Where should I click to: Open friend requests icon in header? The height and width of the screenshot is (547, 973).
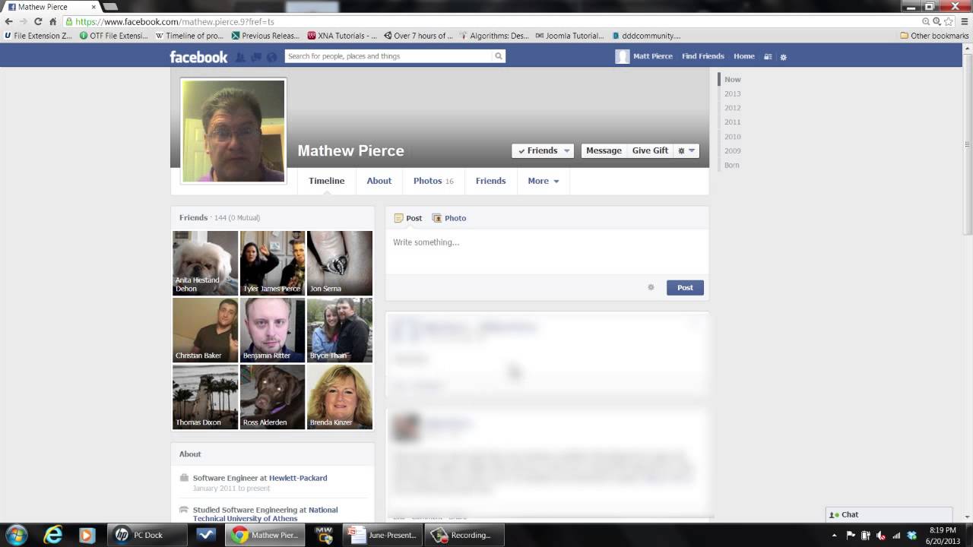click(x=240, y=57)
